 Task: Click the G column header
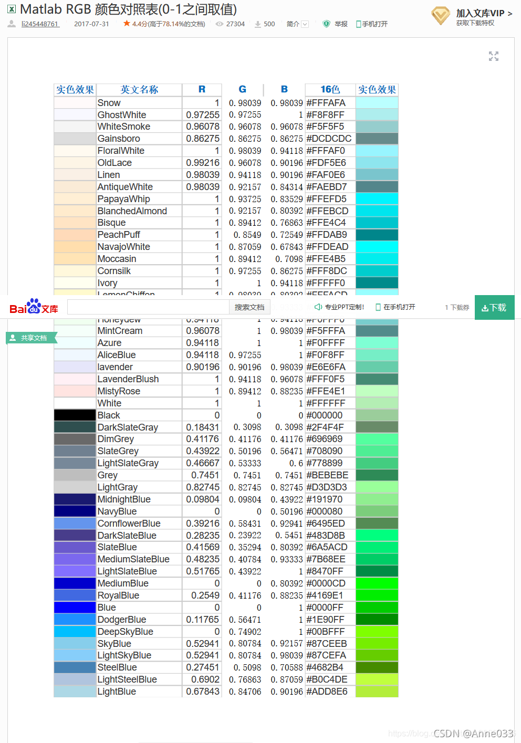[242, 90]
